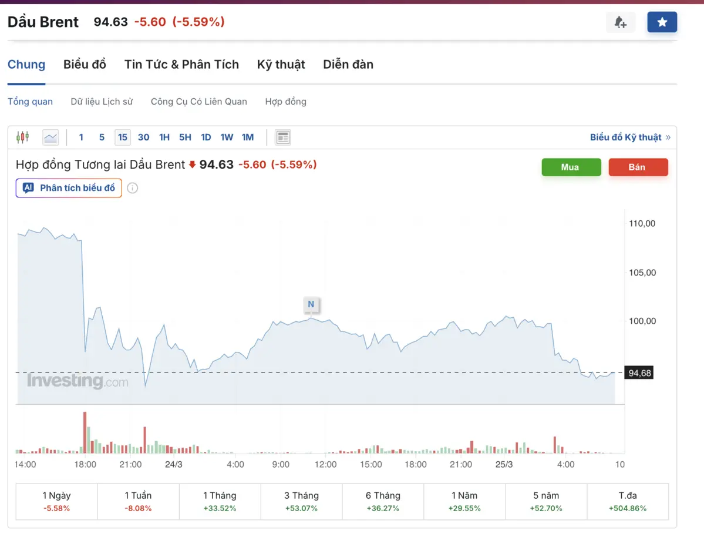704x537 pixels.
Task: Open Dữ liệu Lịch sử sub-tab
Action: coord(102,102)
